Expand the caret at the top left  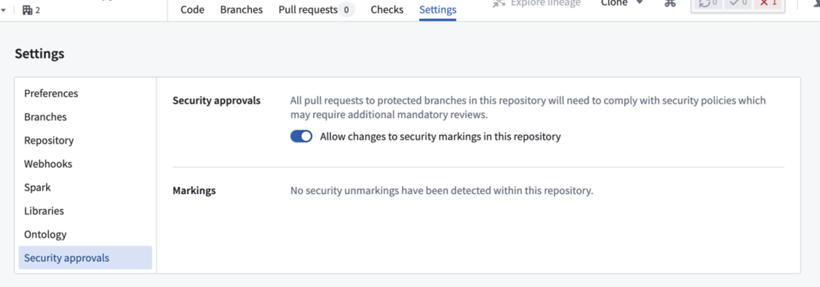pyautogui.click(x=4, y=10)
